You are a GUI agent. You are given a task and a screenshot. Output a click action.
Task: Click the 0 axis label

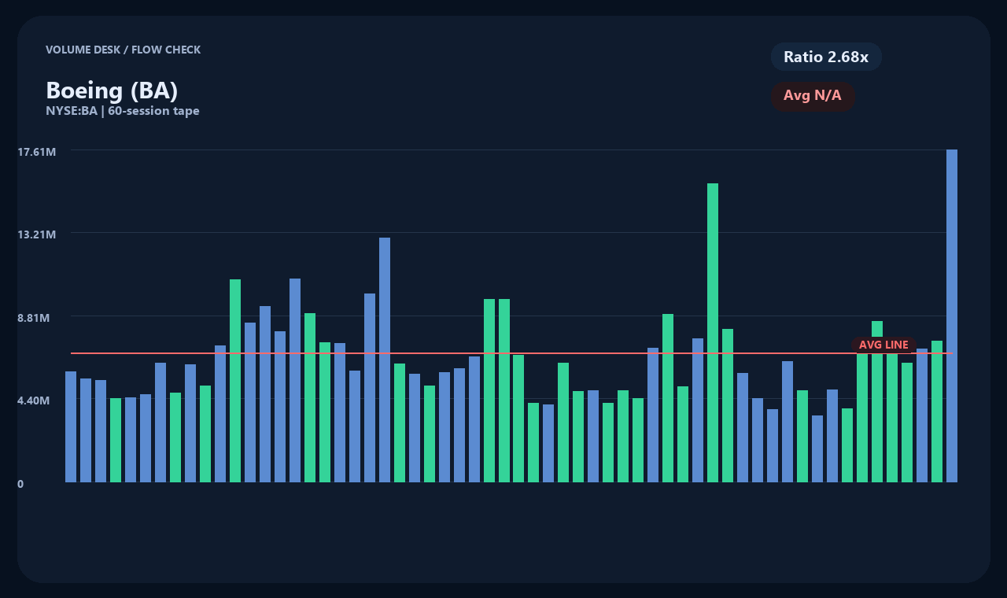click(x=20, y=484)
